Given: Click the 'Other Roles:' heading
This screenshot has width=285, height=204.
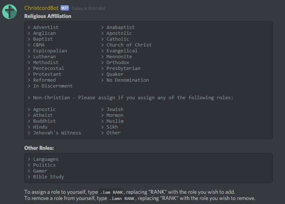Looking at the screenshot, I should click(39, 148).
